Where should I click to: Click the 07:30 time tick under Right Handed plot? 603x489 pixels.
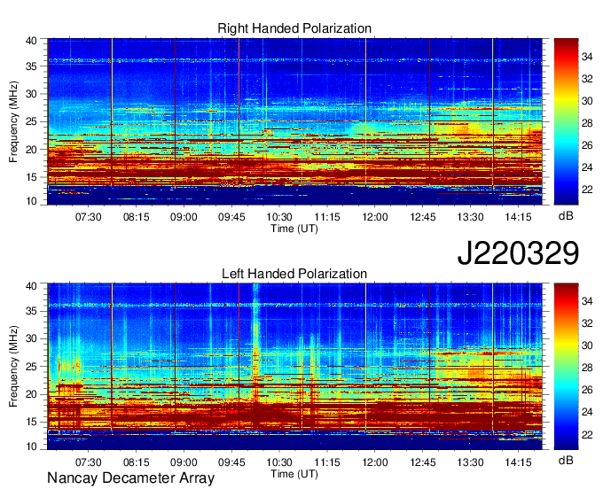pyautogui.click(x=88, y=217)
